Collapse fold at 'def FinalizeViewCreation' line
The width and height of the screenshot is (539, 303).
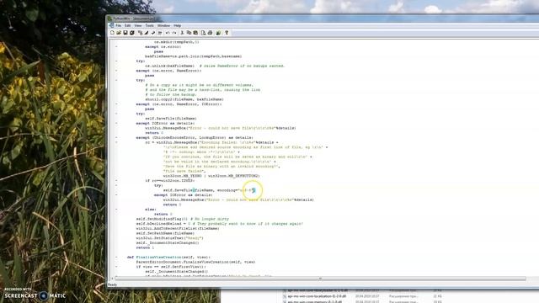pos(116,257)
